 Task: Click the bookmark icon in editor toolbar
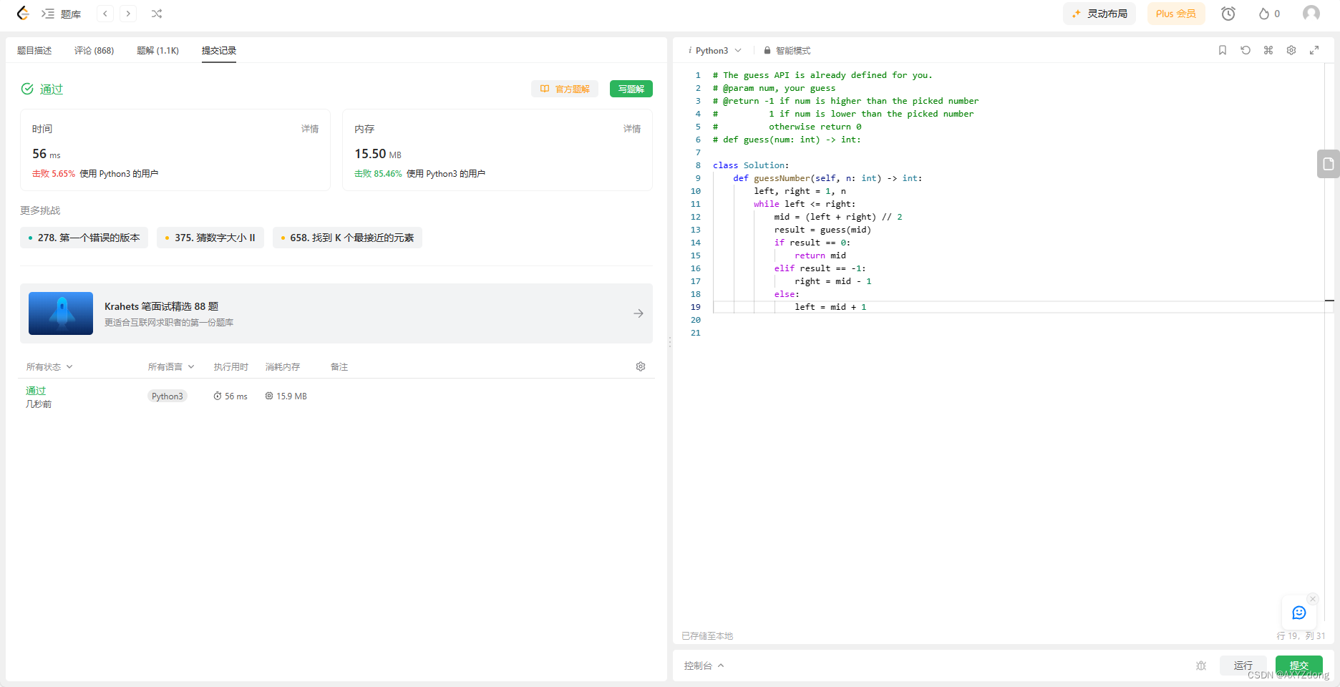click(x=1223, y=50)
